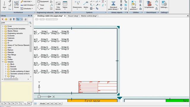This screenshot has width=190, height=107.
Task: Click the Library search input field
Action: [x=15, y=23]
